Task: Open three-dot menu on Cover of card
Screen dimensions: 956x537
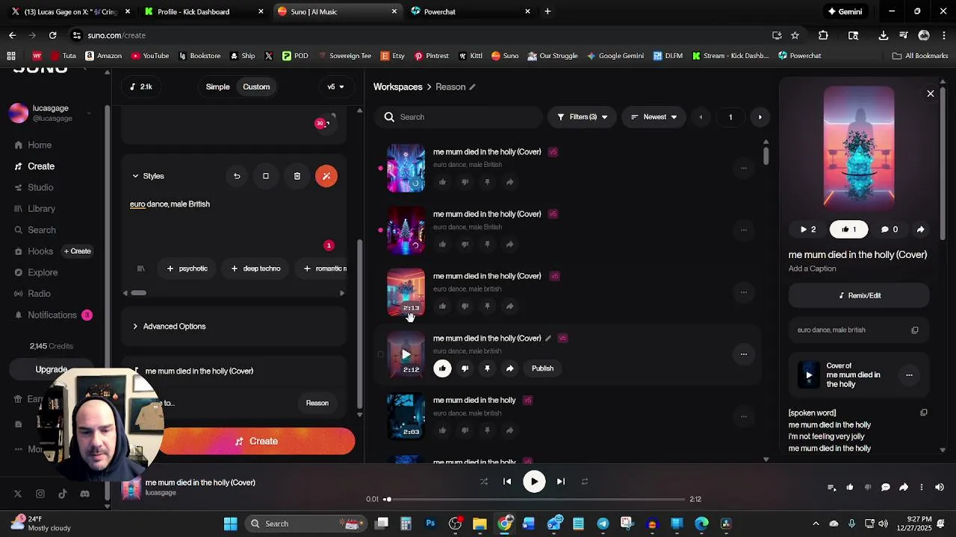Action: [x=909, y=375]
